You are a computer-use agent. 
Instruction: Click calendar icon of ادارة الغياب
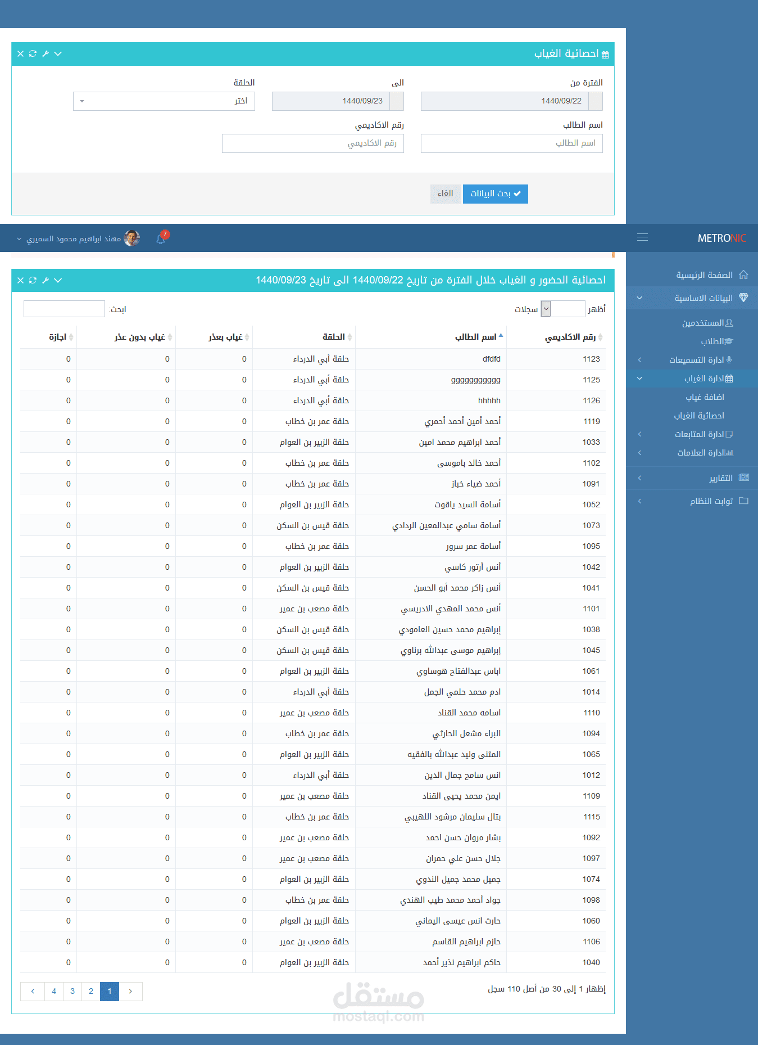729,379
